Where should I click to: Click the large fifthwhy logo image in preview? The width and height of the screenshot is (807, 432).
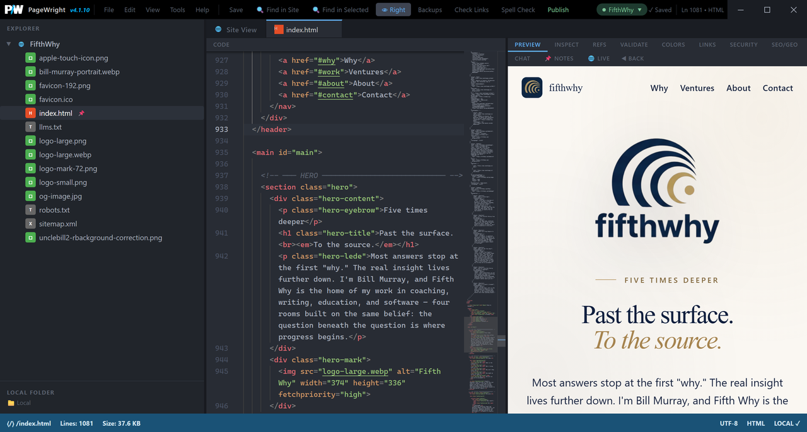tap(657, 191)
